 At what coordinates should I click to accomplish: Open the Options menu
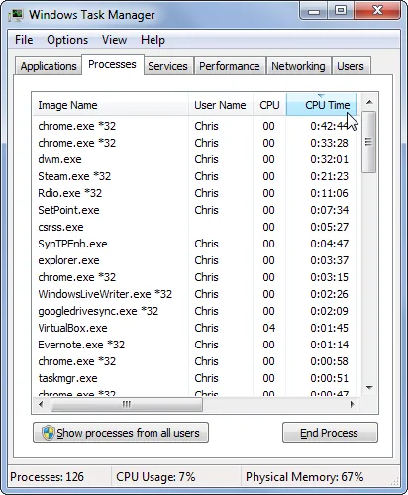click(x=67, y=40)
